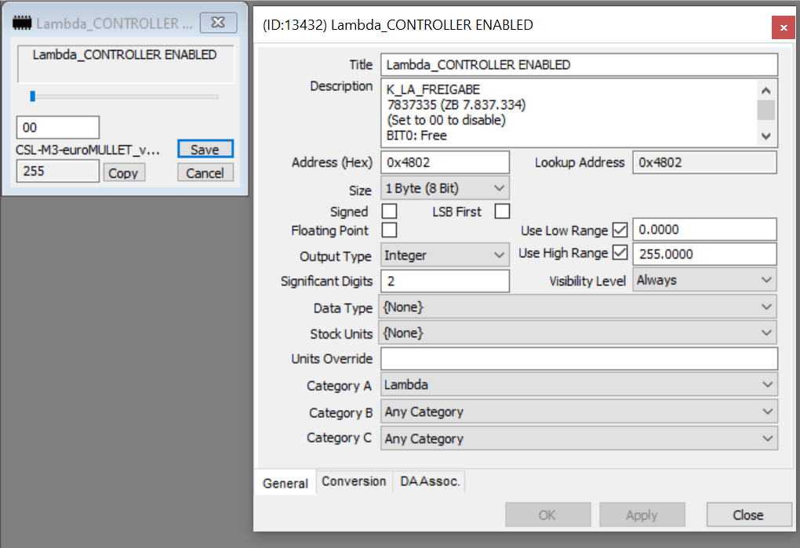This screenshot has height=548, width=800.
Task: Open the DA Assoc. tab
Action: (430, 481)
